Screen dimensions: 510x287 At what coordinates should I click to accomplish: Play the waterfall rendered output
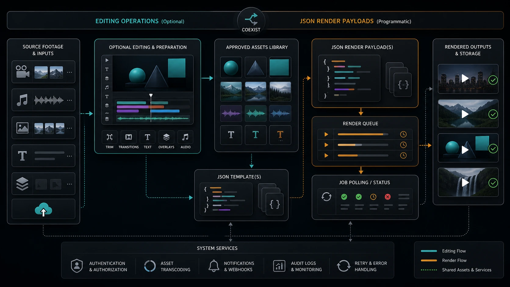click(465, 182)
